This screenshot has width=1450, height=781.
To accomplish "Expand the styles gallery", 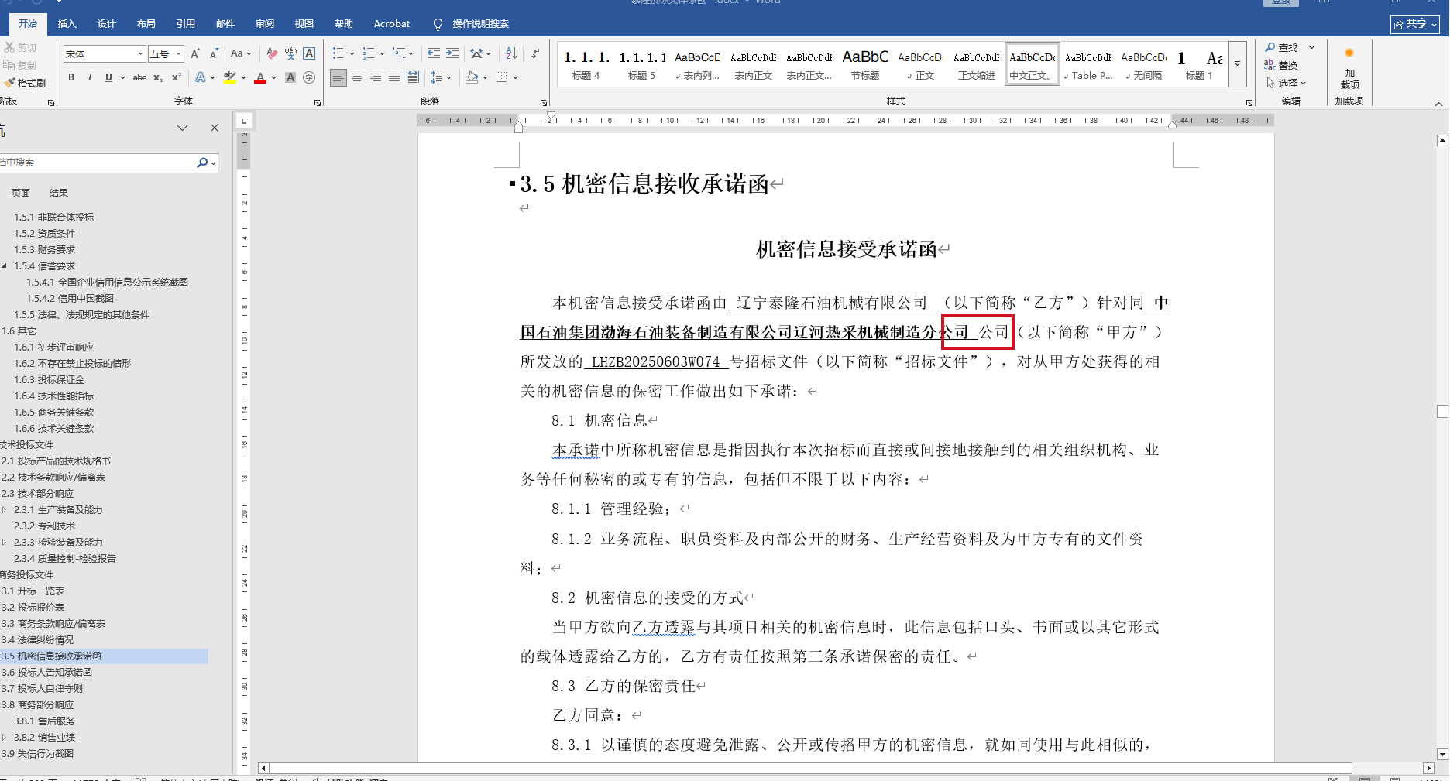I will (1237, 63).
